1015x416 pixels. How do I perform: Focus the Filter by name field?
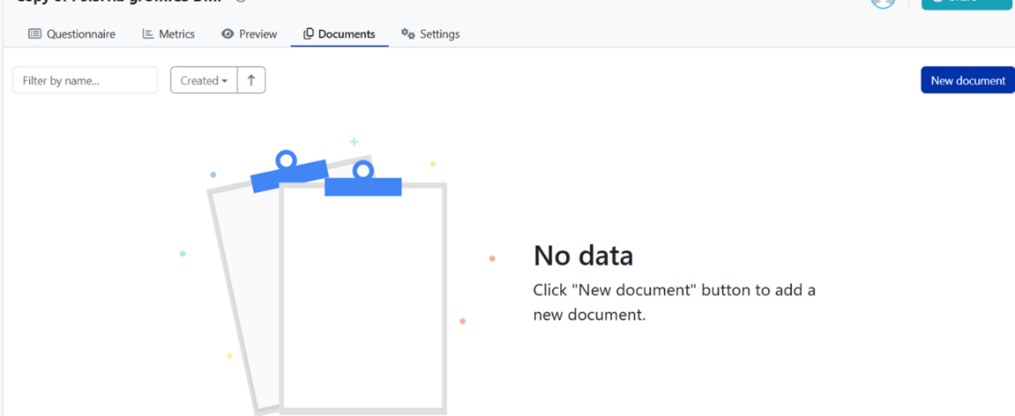pos(84,80)
